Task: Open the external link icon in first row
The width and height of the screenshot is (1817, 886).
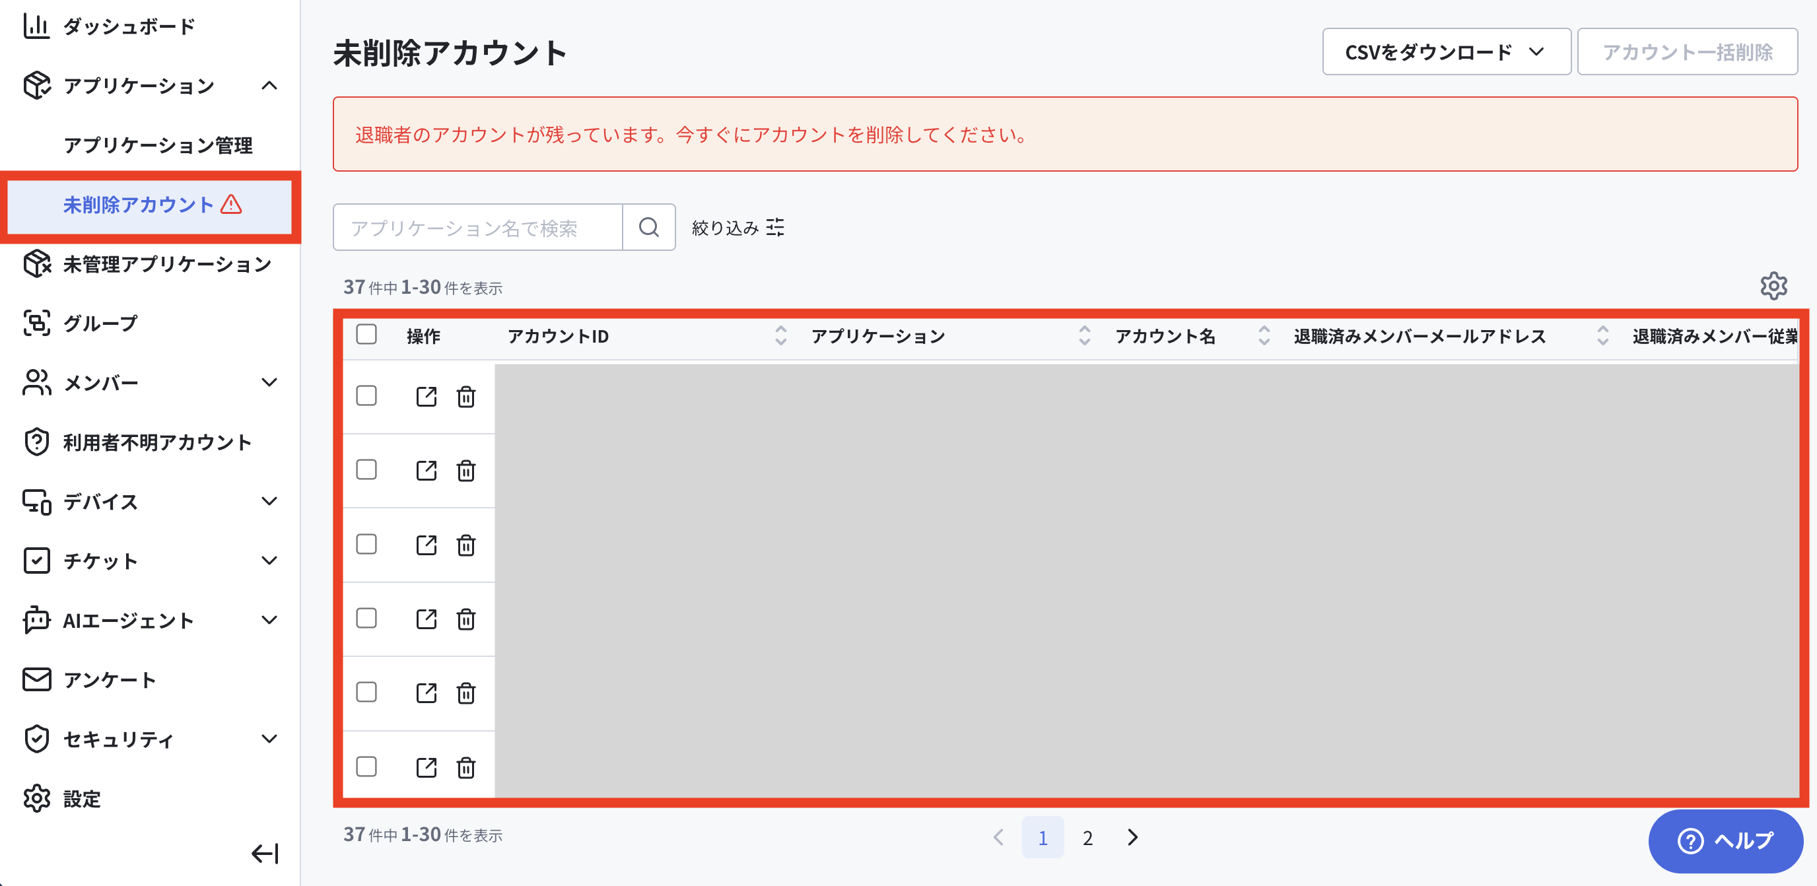Action: [x=426, y=396]
